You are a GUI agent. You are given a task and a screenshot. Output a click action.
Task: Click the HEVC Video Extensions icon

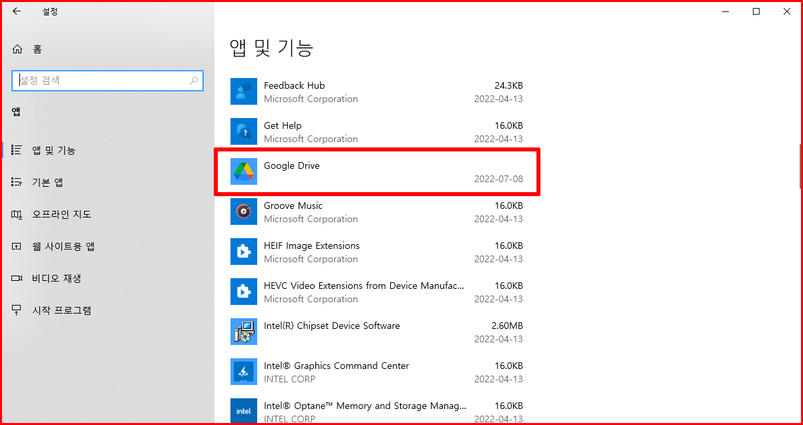point(244,292)
